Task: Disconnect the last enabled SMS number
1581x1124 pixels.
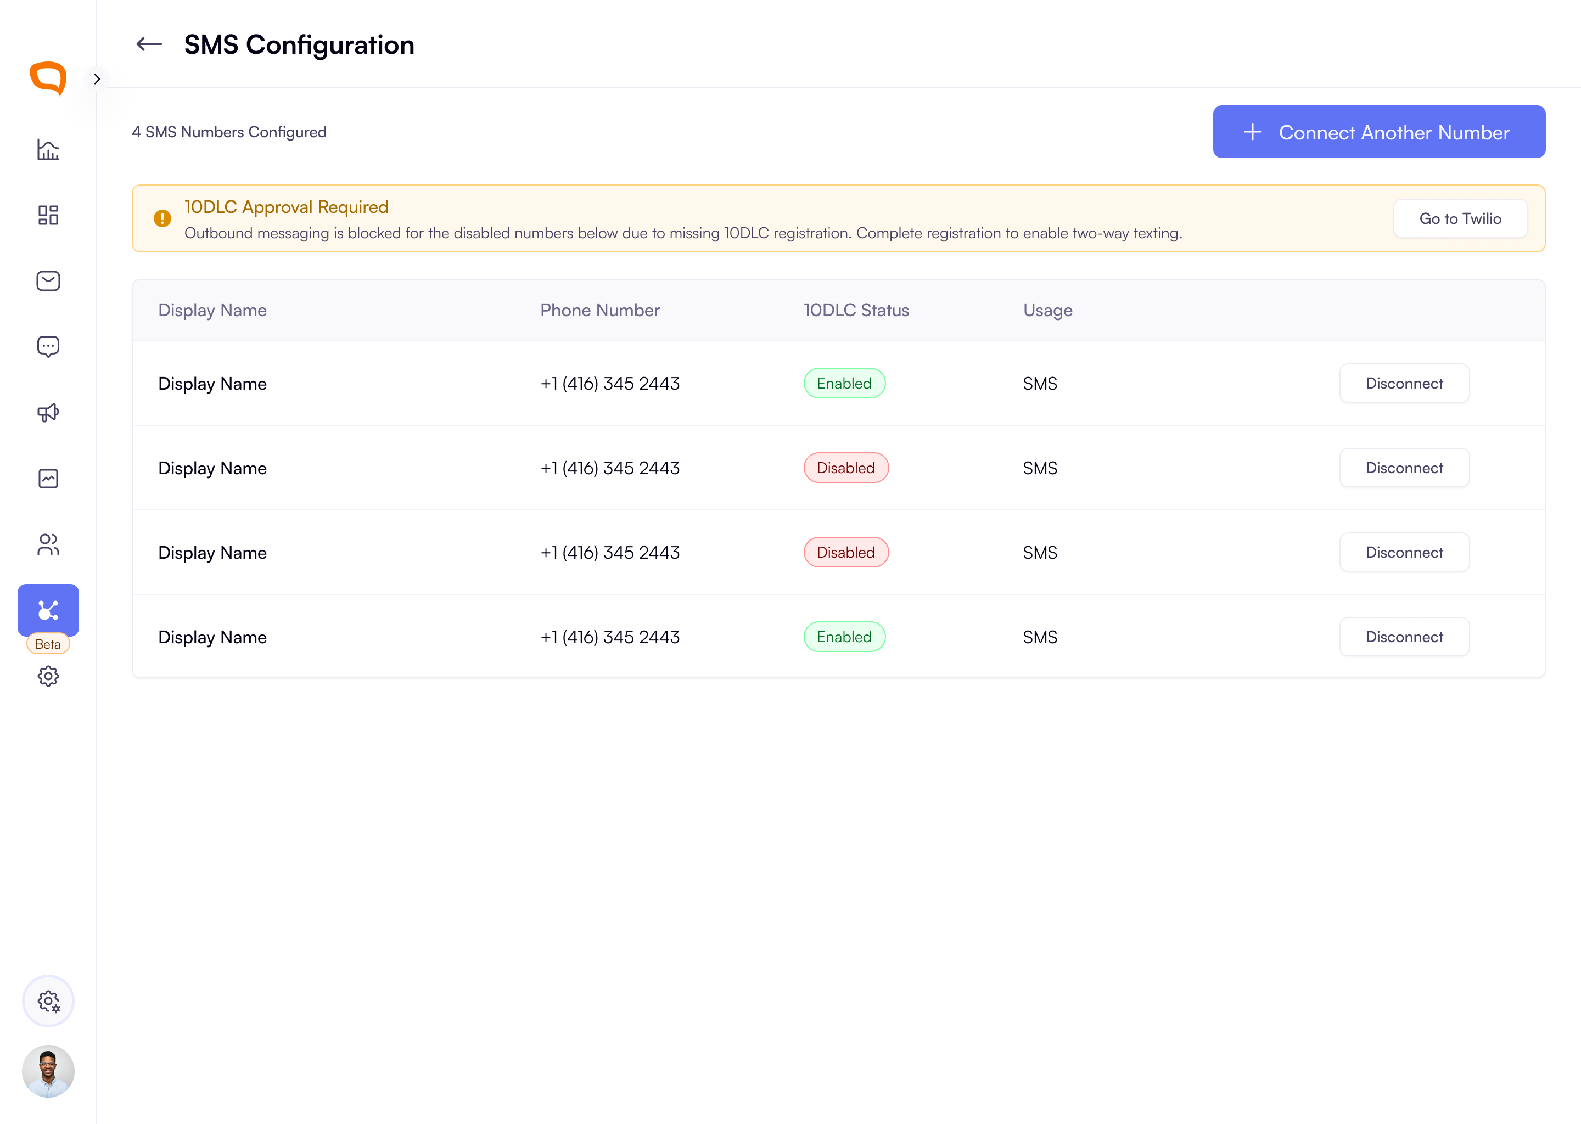Action: 1404,637
